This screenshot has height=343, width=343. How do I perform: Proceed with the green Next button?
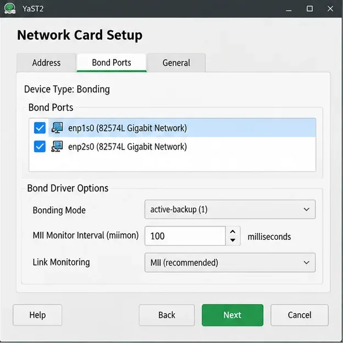233,315
